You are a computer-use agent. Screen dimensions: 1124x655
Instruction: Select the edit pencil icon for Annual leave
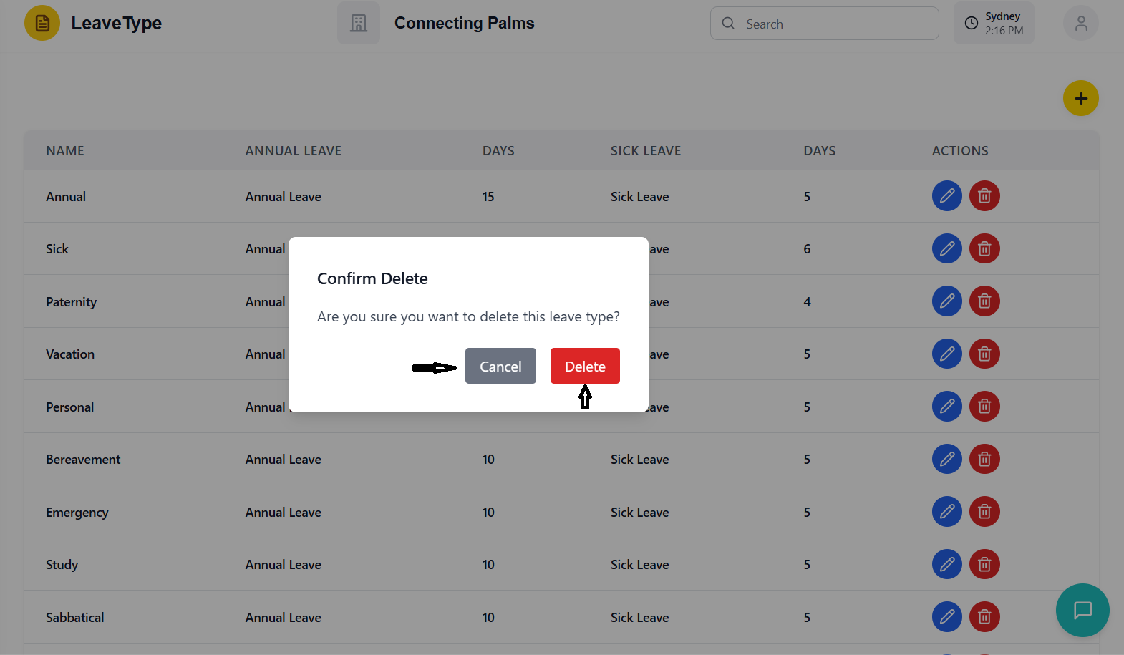947,195
